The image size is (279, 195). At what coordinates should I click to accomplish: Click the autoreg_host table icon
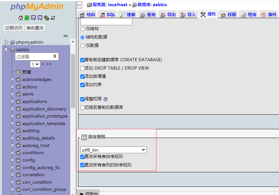click(19, 145)
